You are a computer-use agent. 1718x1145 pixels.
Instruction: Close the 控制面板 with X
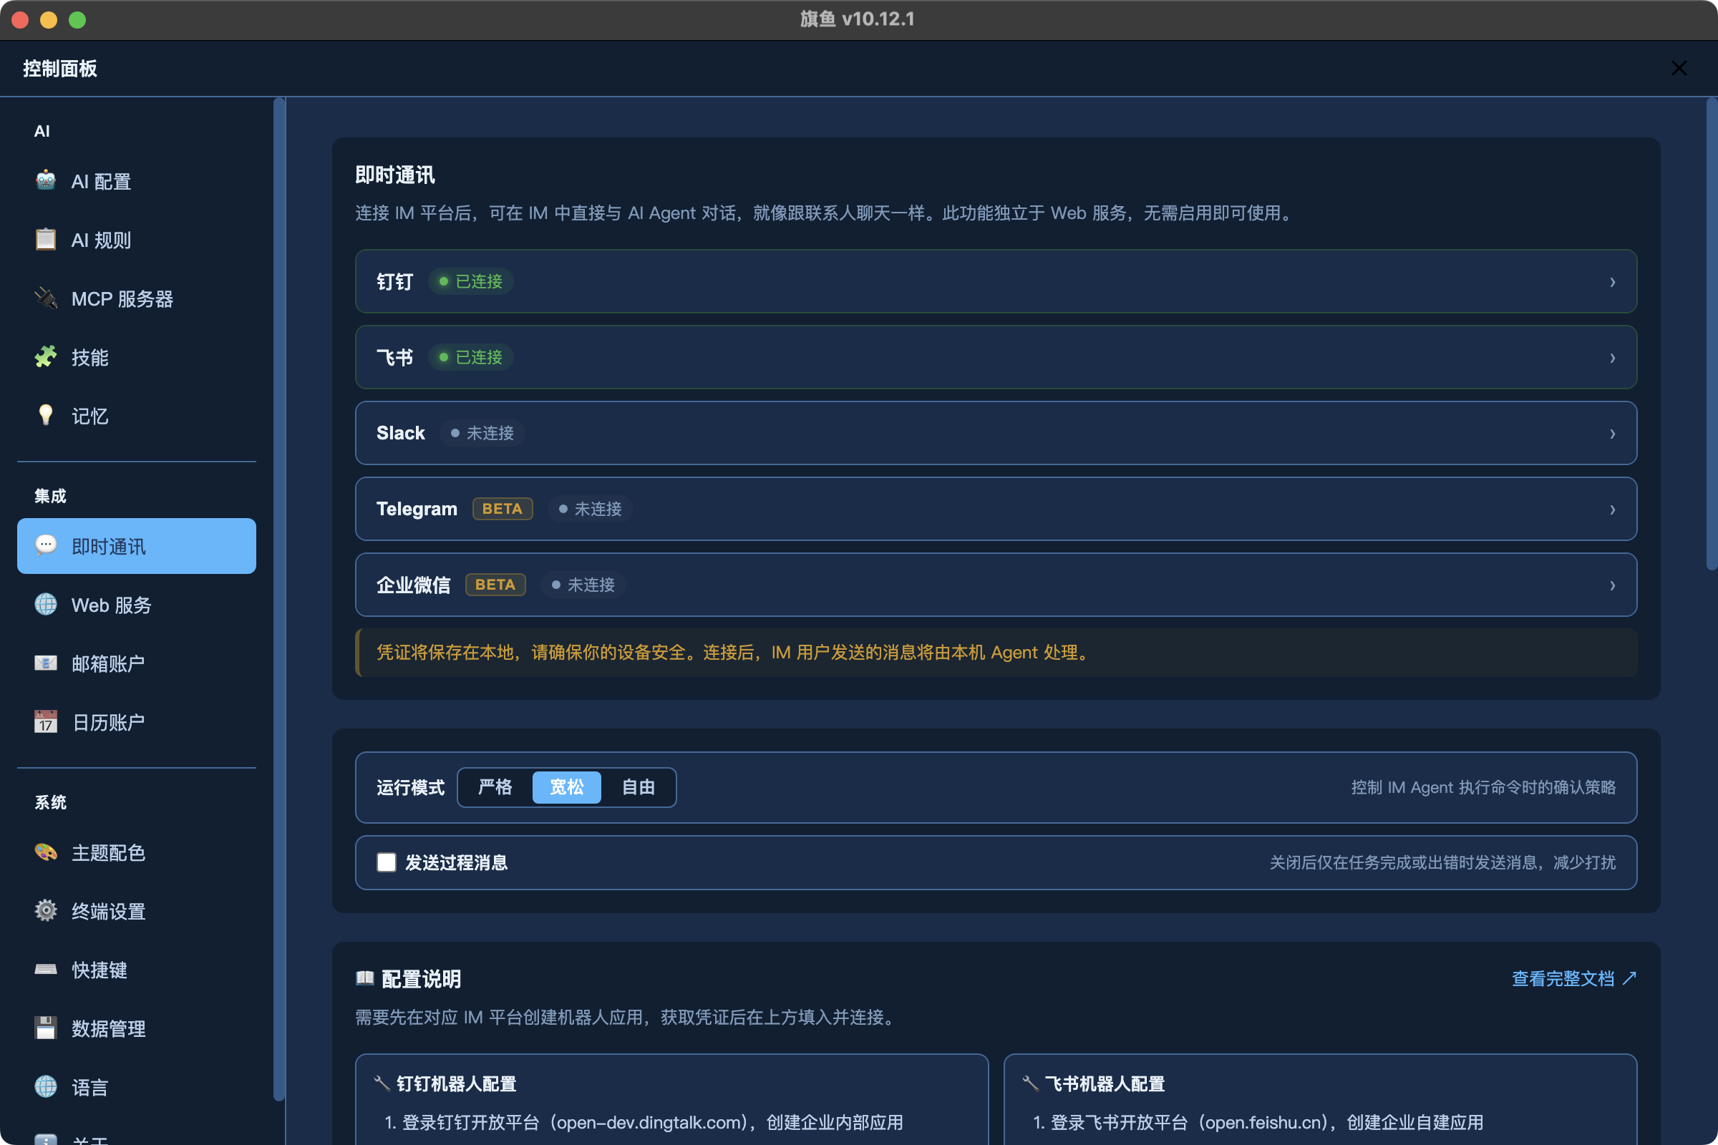1679,69
